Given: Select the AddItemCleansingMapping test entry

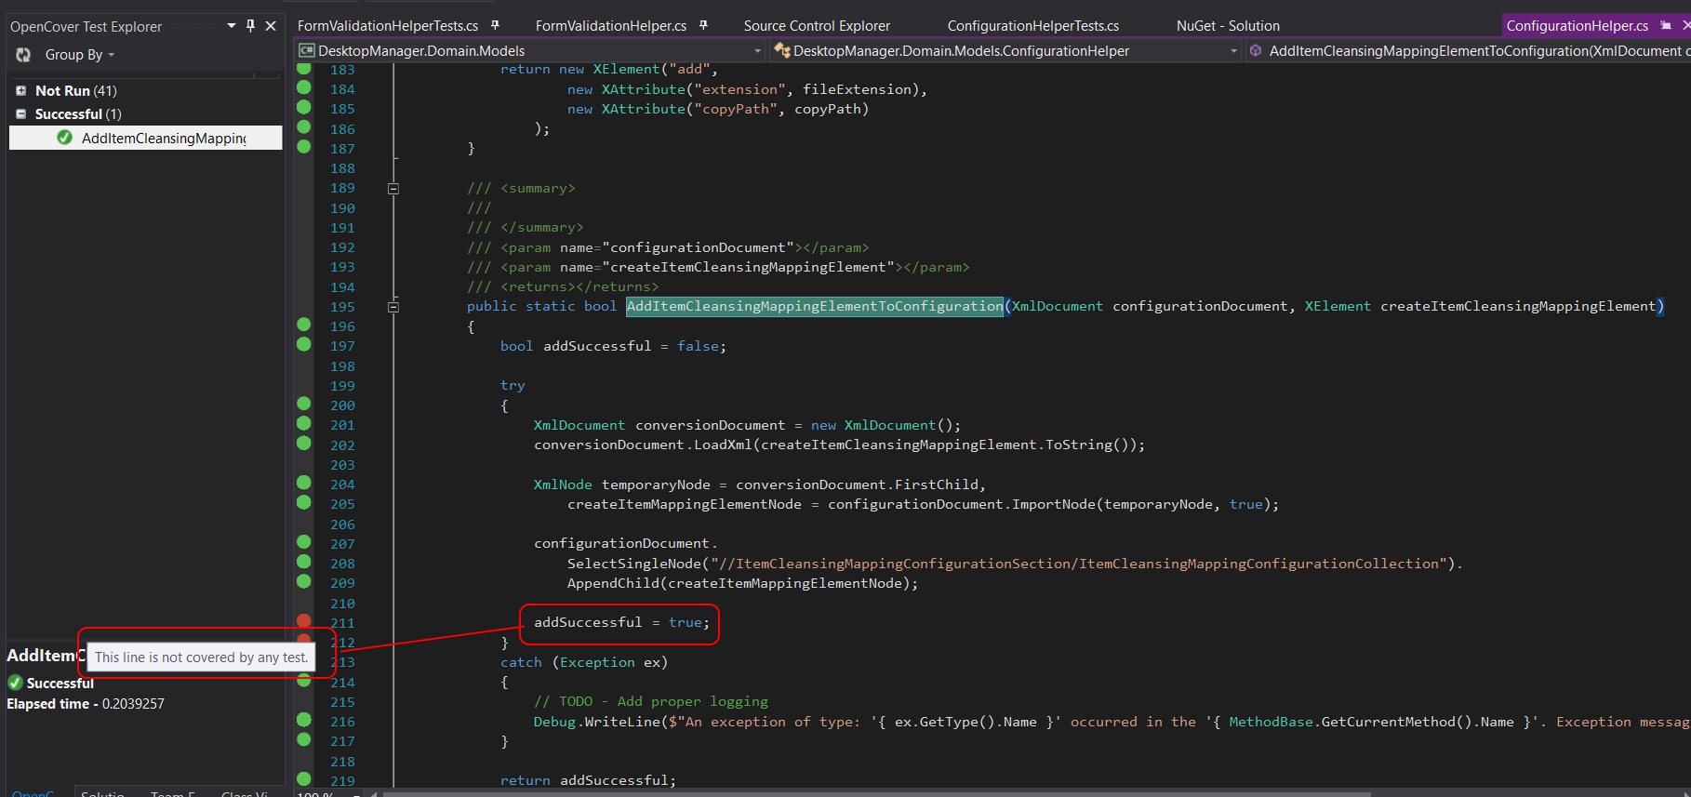Looking at the screenshot, I should pos(164,138).
